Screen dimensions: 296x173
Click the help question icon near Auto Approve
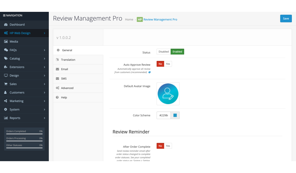[149, 72]
